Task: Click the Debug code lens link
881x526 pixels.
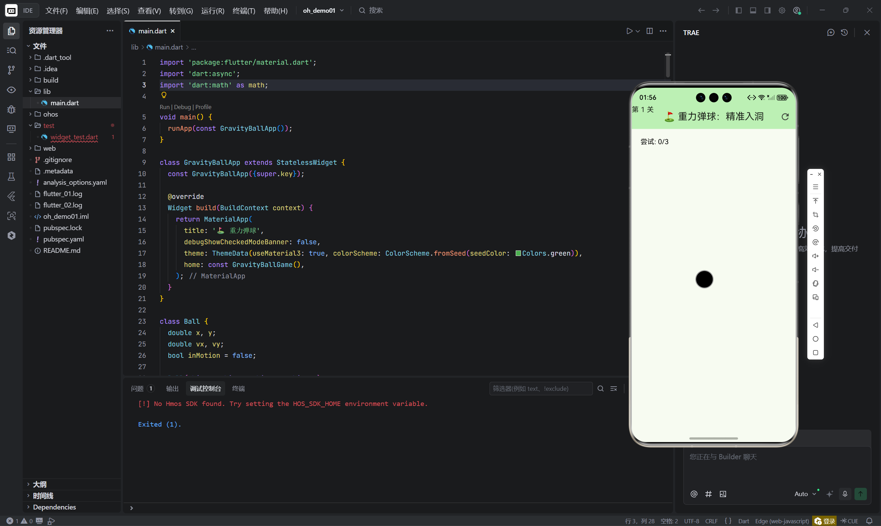Action: 182,107
